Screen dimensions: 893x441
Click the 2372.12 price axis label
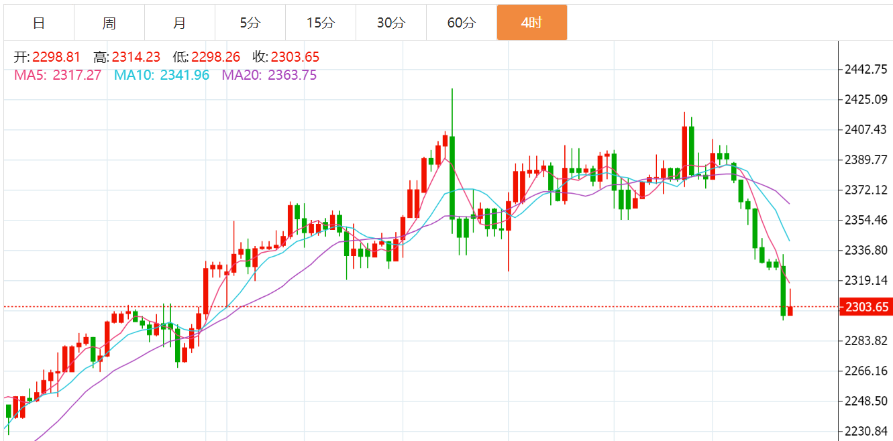click(865, 190)
